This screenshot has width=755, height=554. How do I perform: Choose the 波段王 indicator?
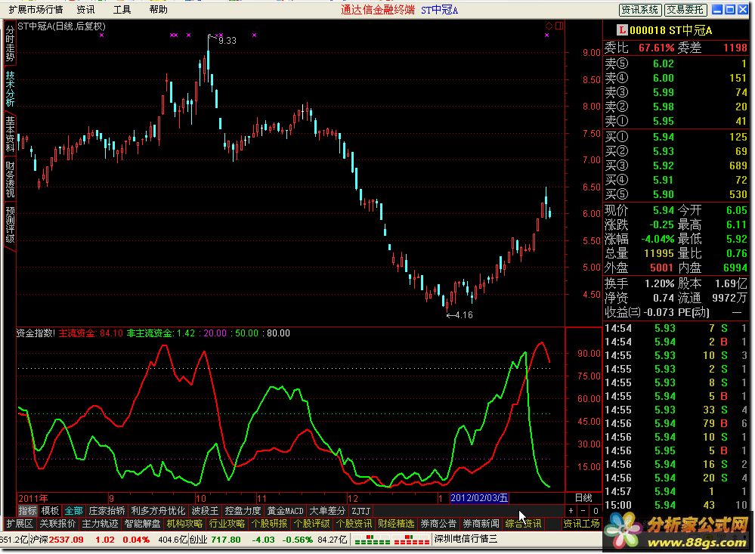205,511
